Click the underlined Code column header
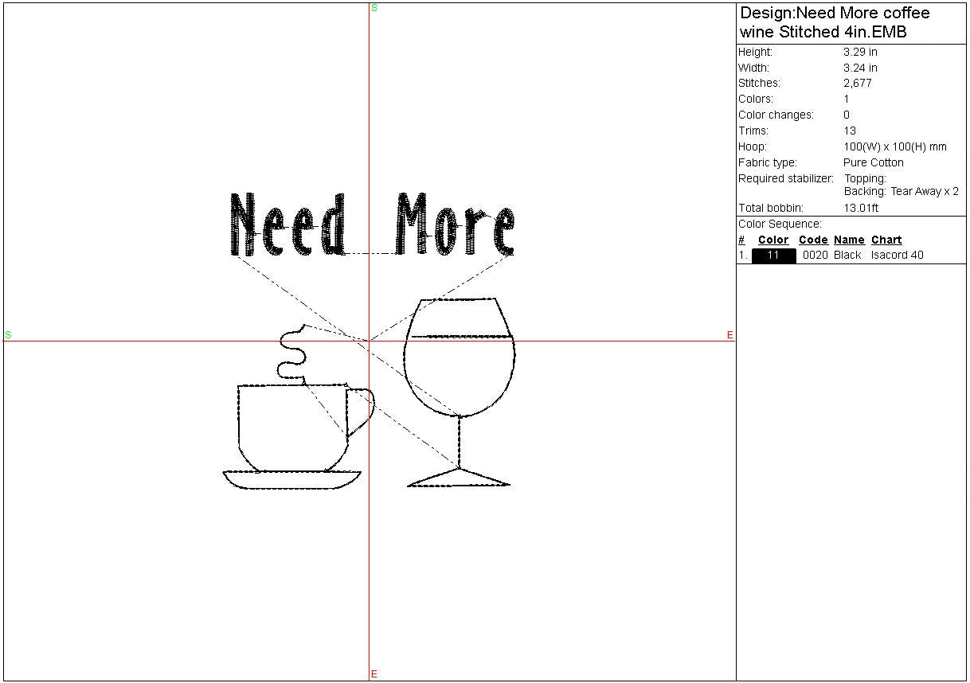The width and height of the screenshot is (970, 683). coord(813,240)
